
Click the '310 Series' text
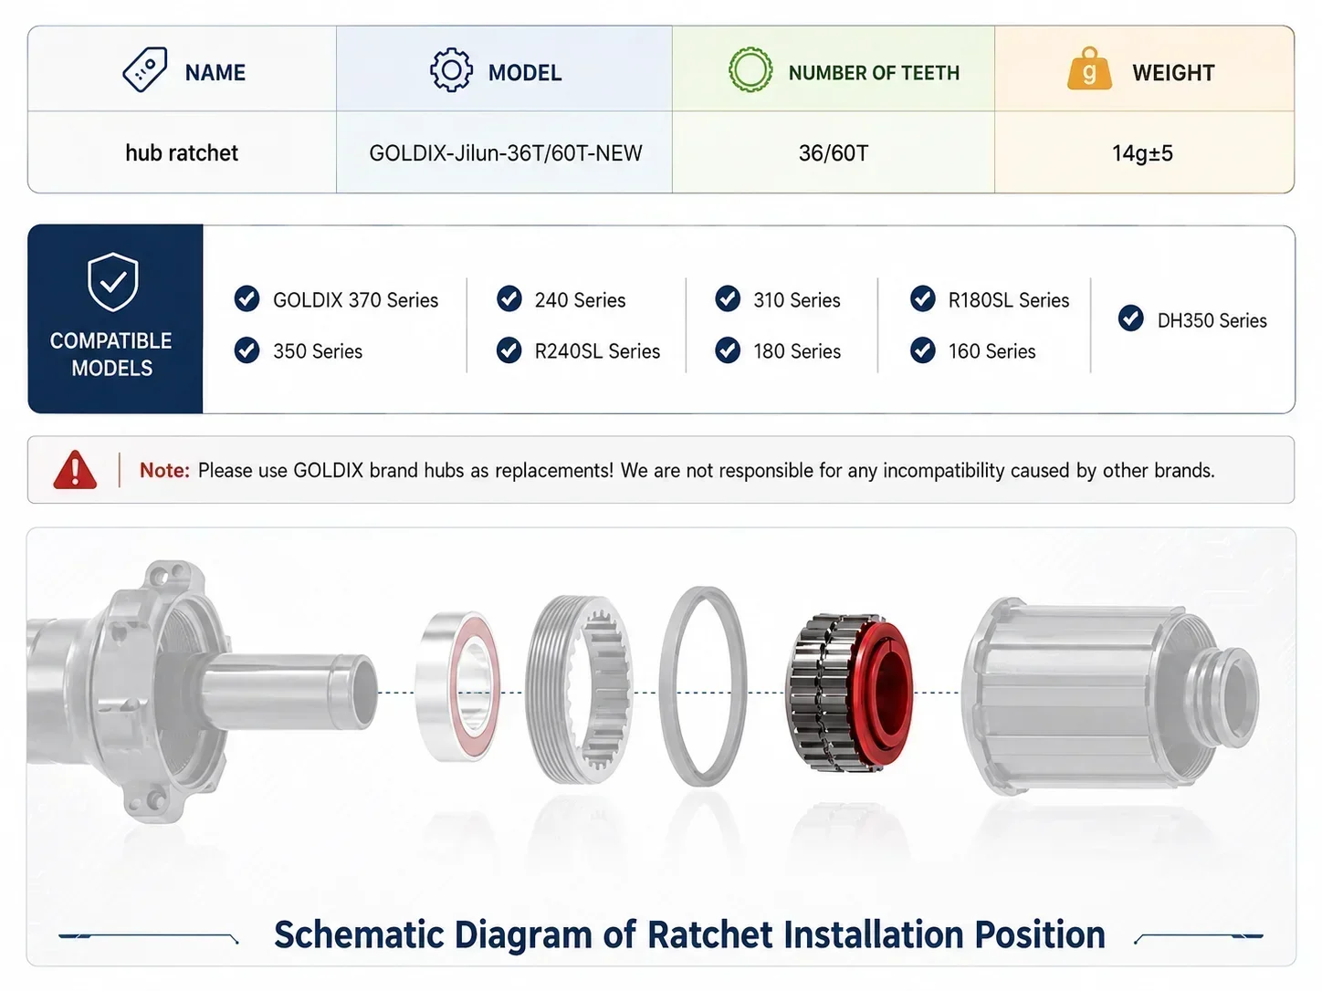pos(796,299)
